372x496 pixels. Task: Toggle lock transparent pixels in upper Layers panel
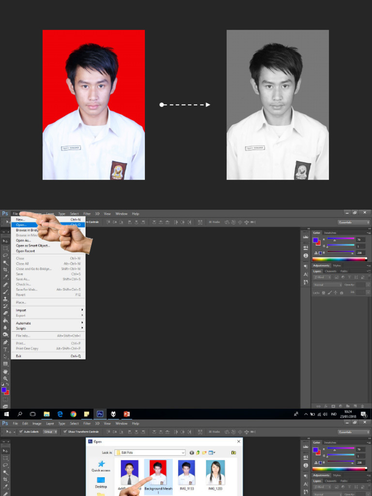[x=323, y=293]
